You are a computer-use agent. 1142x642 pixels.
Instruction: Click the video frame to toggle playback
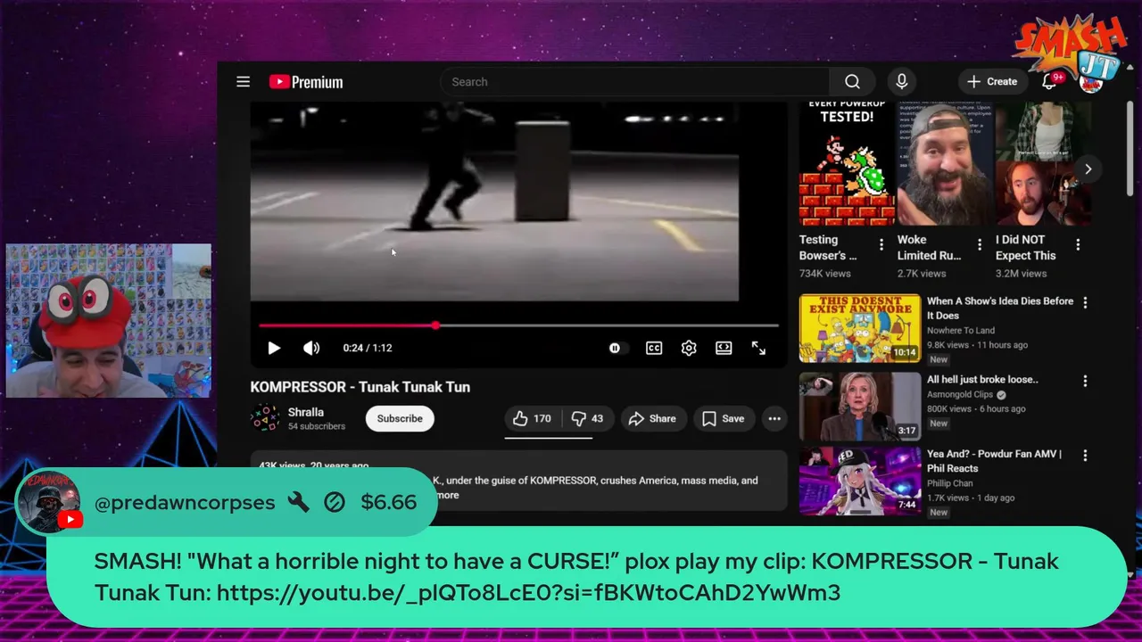[x=494, y=201]
